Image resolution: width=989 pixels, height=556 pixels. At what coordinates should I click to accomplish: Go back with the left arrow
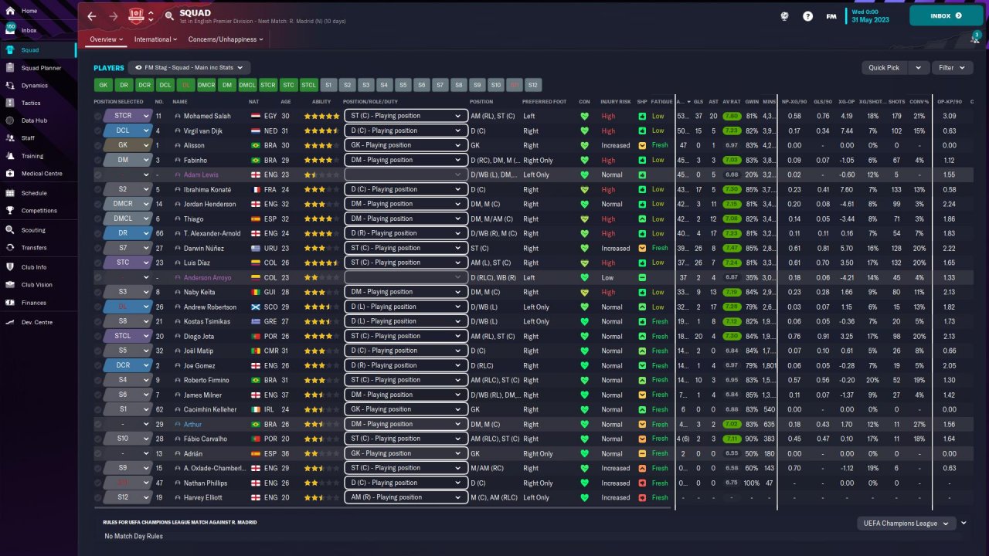pos(92,15)
